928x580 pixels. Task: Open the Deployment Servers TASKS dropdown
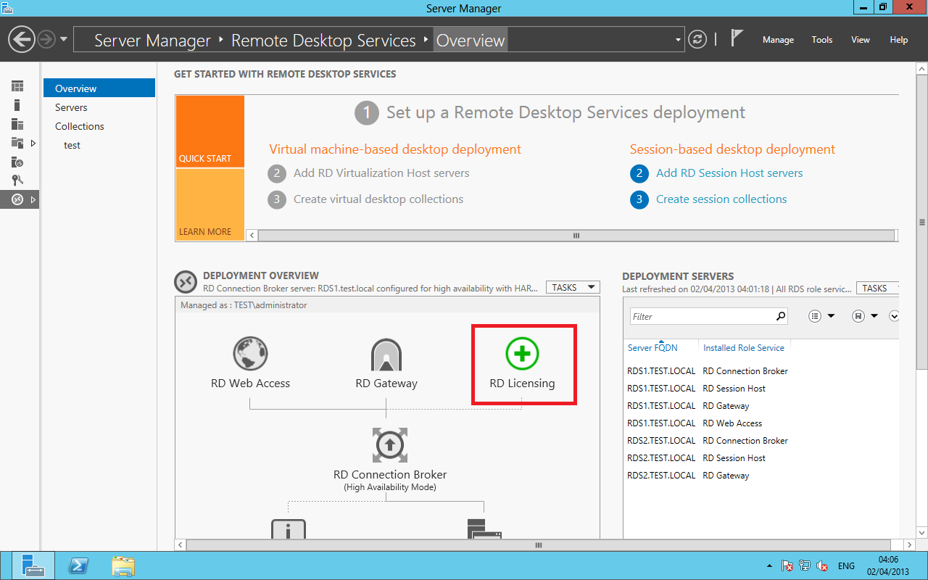[877, 288]
